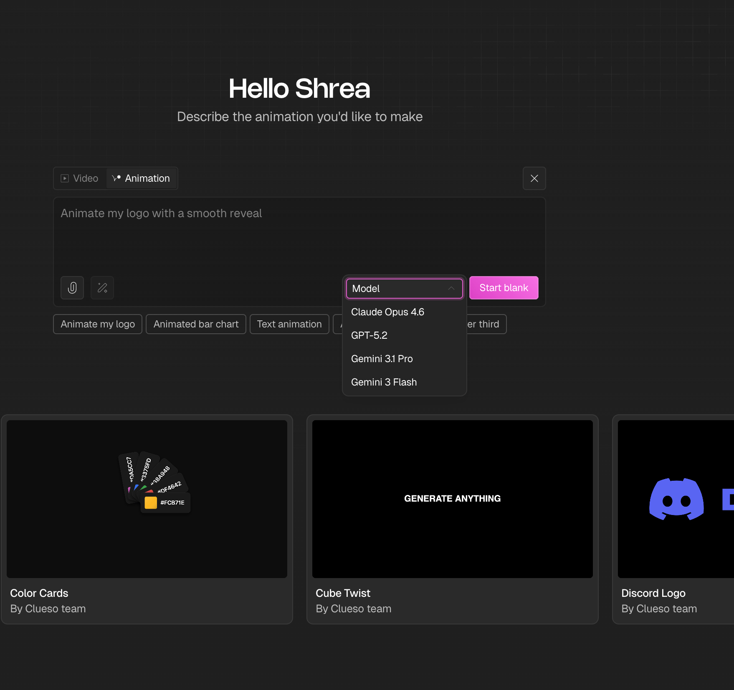
Task: Click the Color Cards title text
Action: coord(39,593)
